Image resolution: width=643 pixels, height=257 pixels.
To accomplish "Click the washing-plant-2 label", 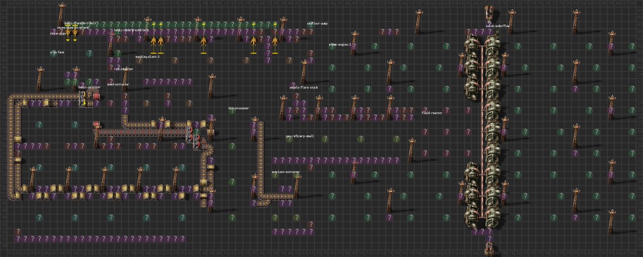I will tap(147, 57).
